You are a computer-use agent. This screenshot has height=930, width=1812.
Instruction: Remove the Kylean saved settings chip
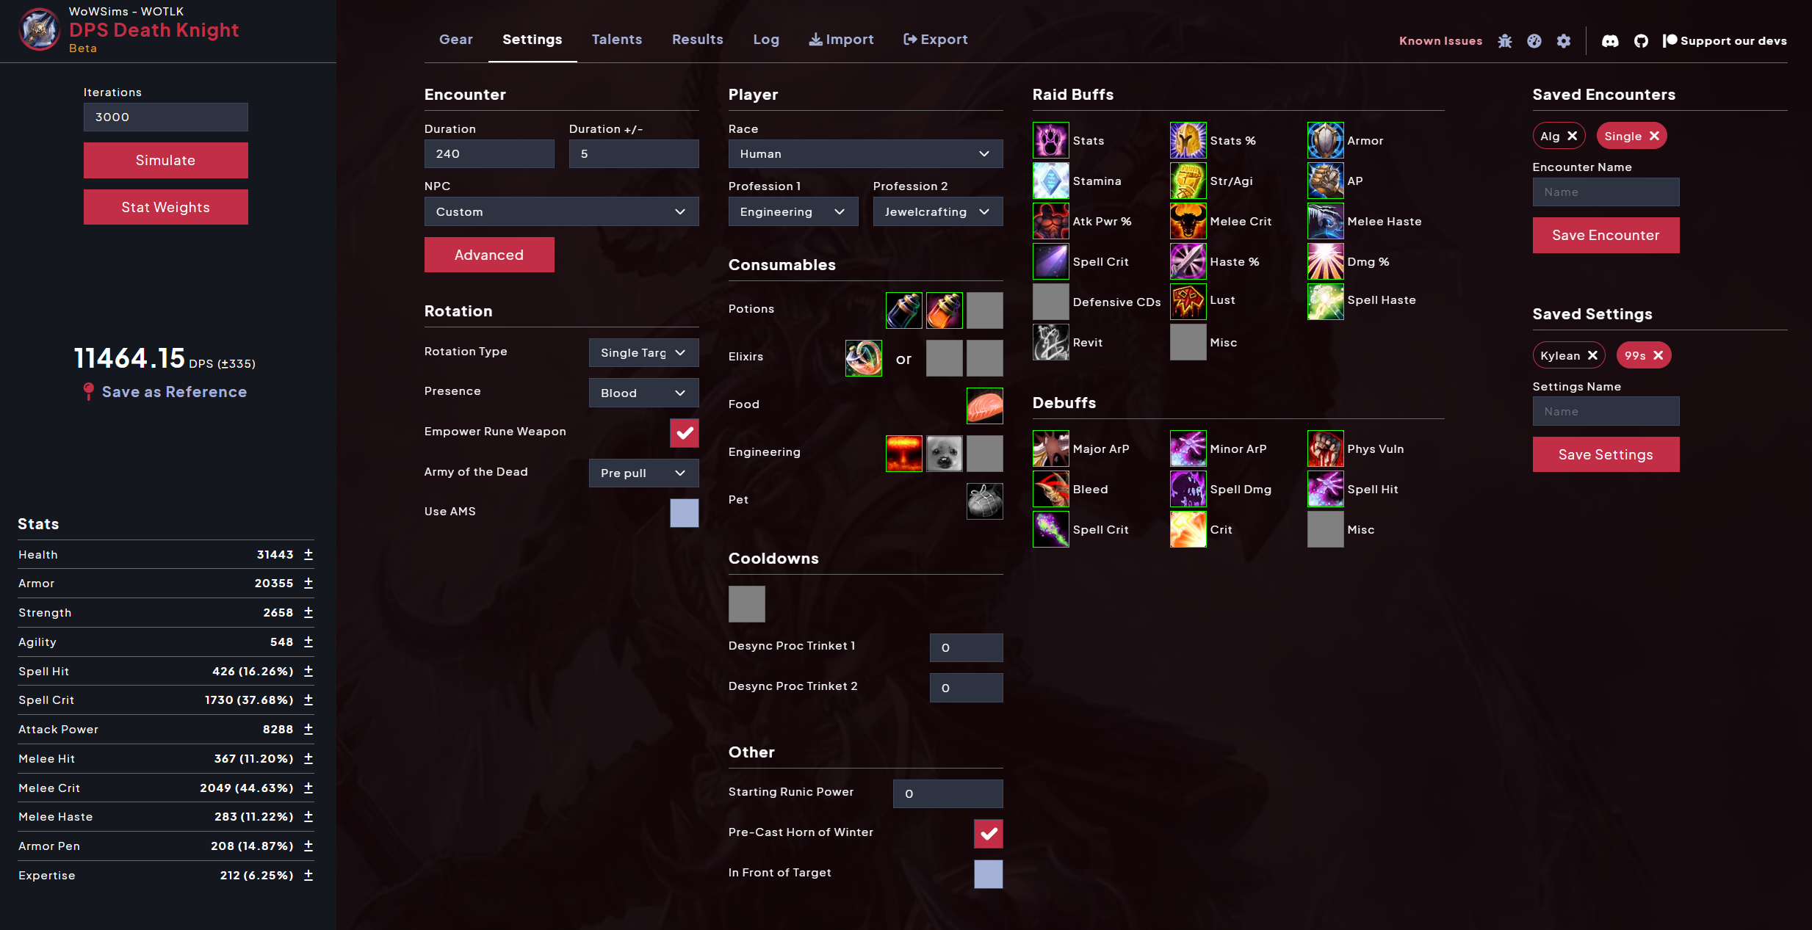coord(1592,355)
